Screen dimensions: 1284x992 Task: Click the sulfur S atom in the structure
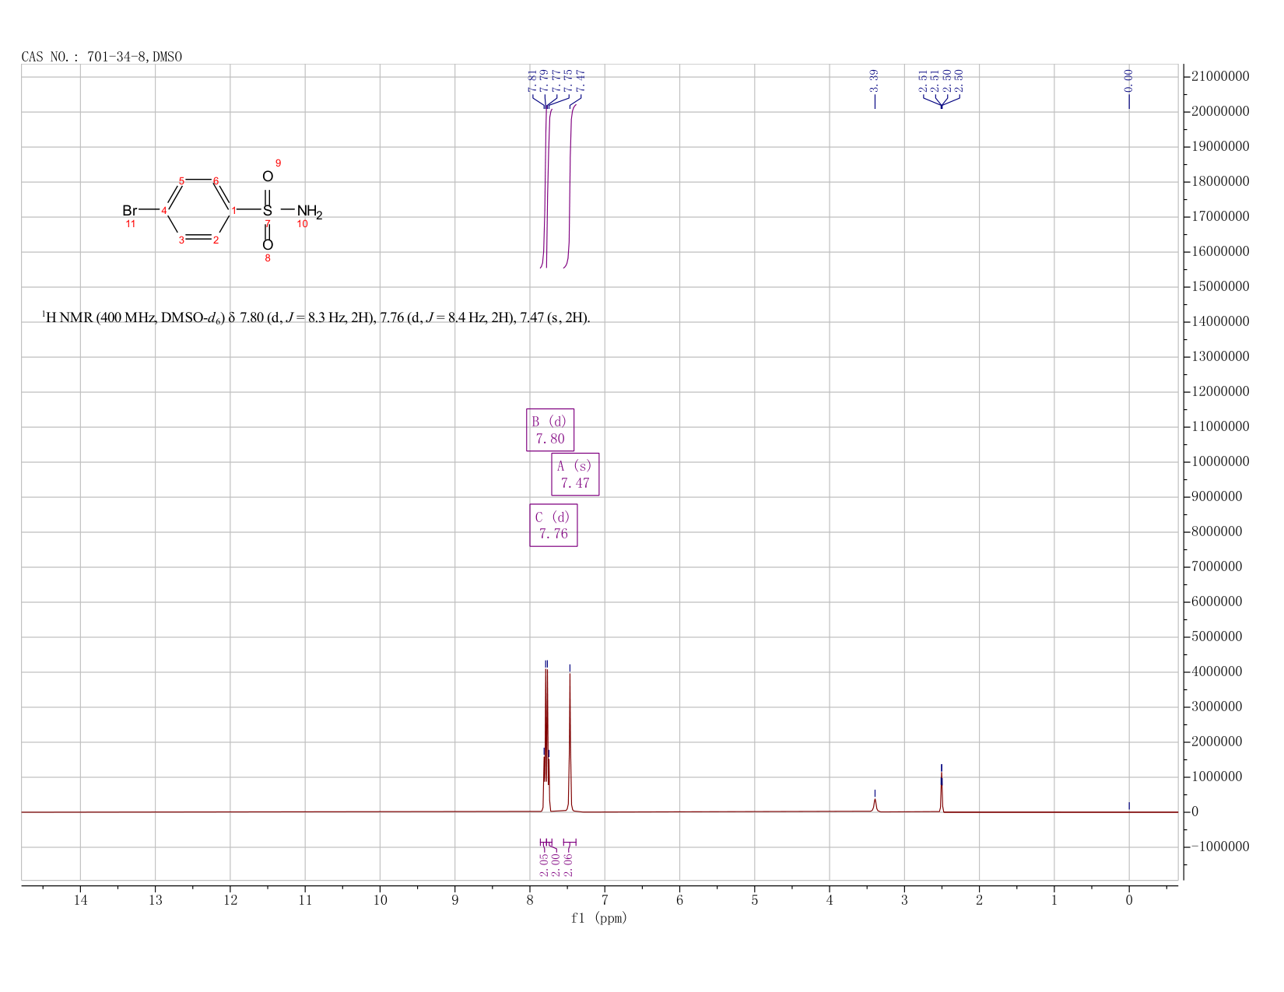(x=268, y=210)
